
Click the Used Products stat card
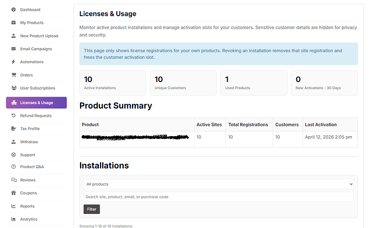point(254,83)
